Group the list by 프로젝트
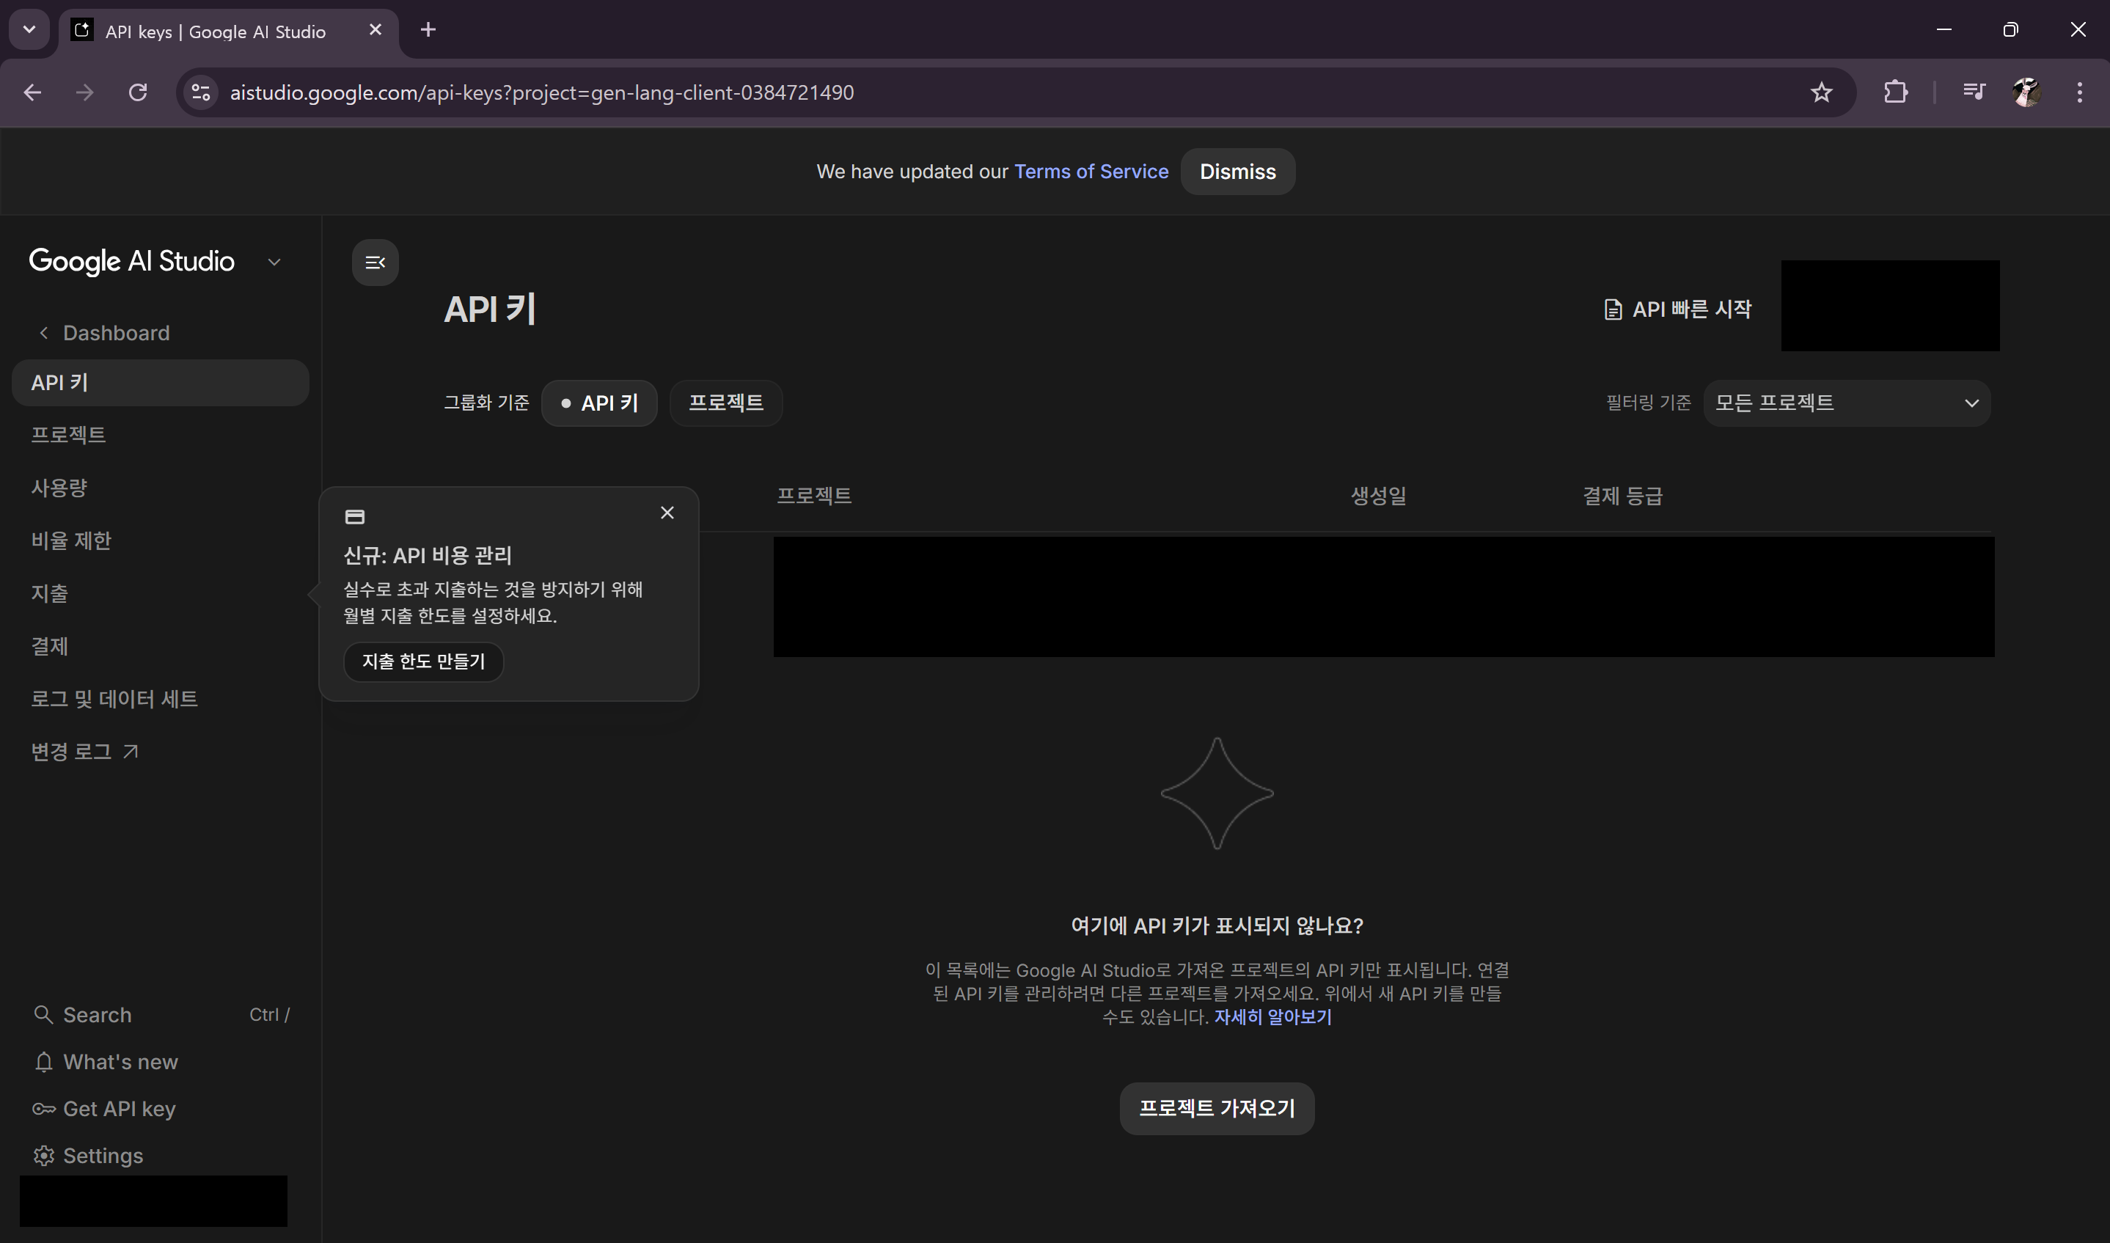 click(725, 403)
